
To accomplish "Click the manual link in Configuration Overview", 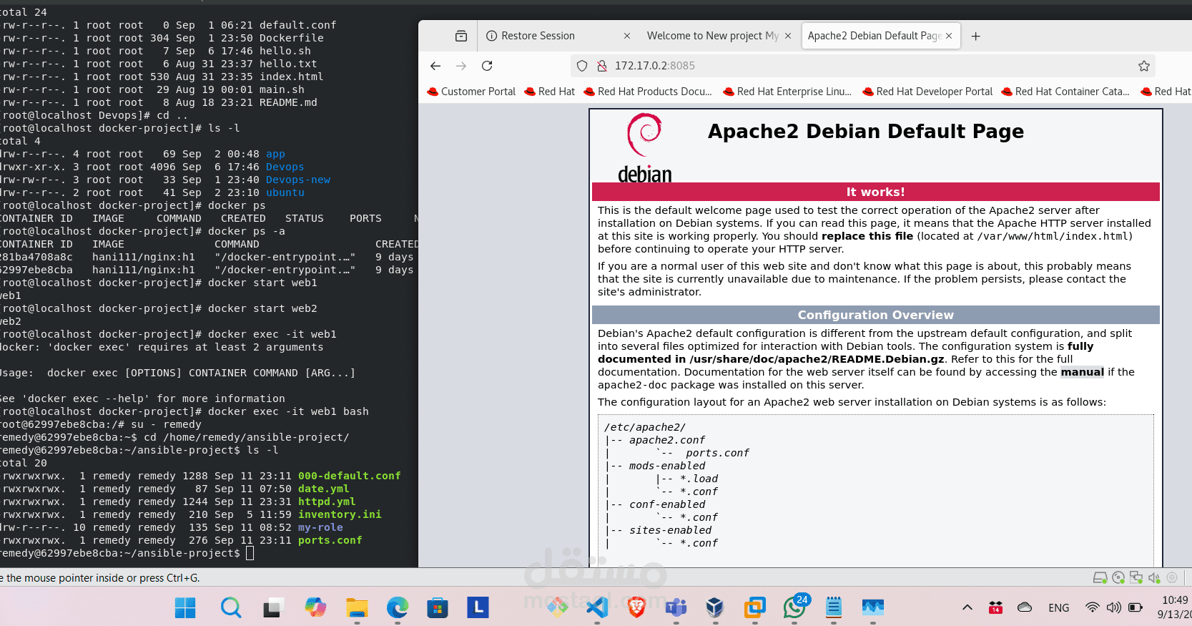I will tap(1082, 372).
